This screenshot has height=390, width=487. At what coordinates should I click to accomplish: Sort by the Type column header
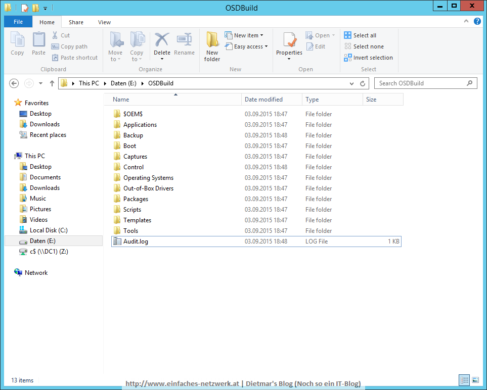(332, 100)
